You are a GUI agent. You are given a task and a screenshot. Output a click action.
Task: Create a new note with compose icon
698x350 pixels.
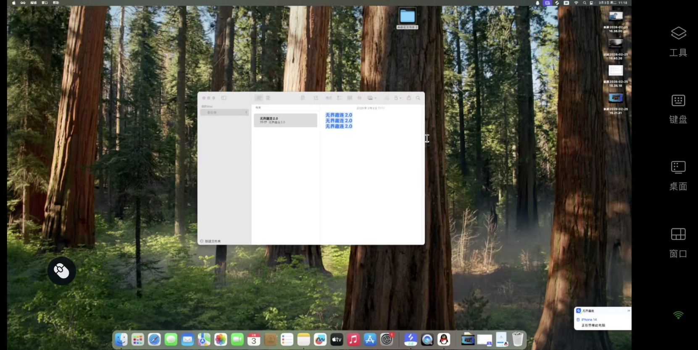[316, 98]
